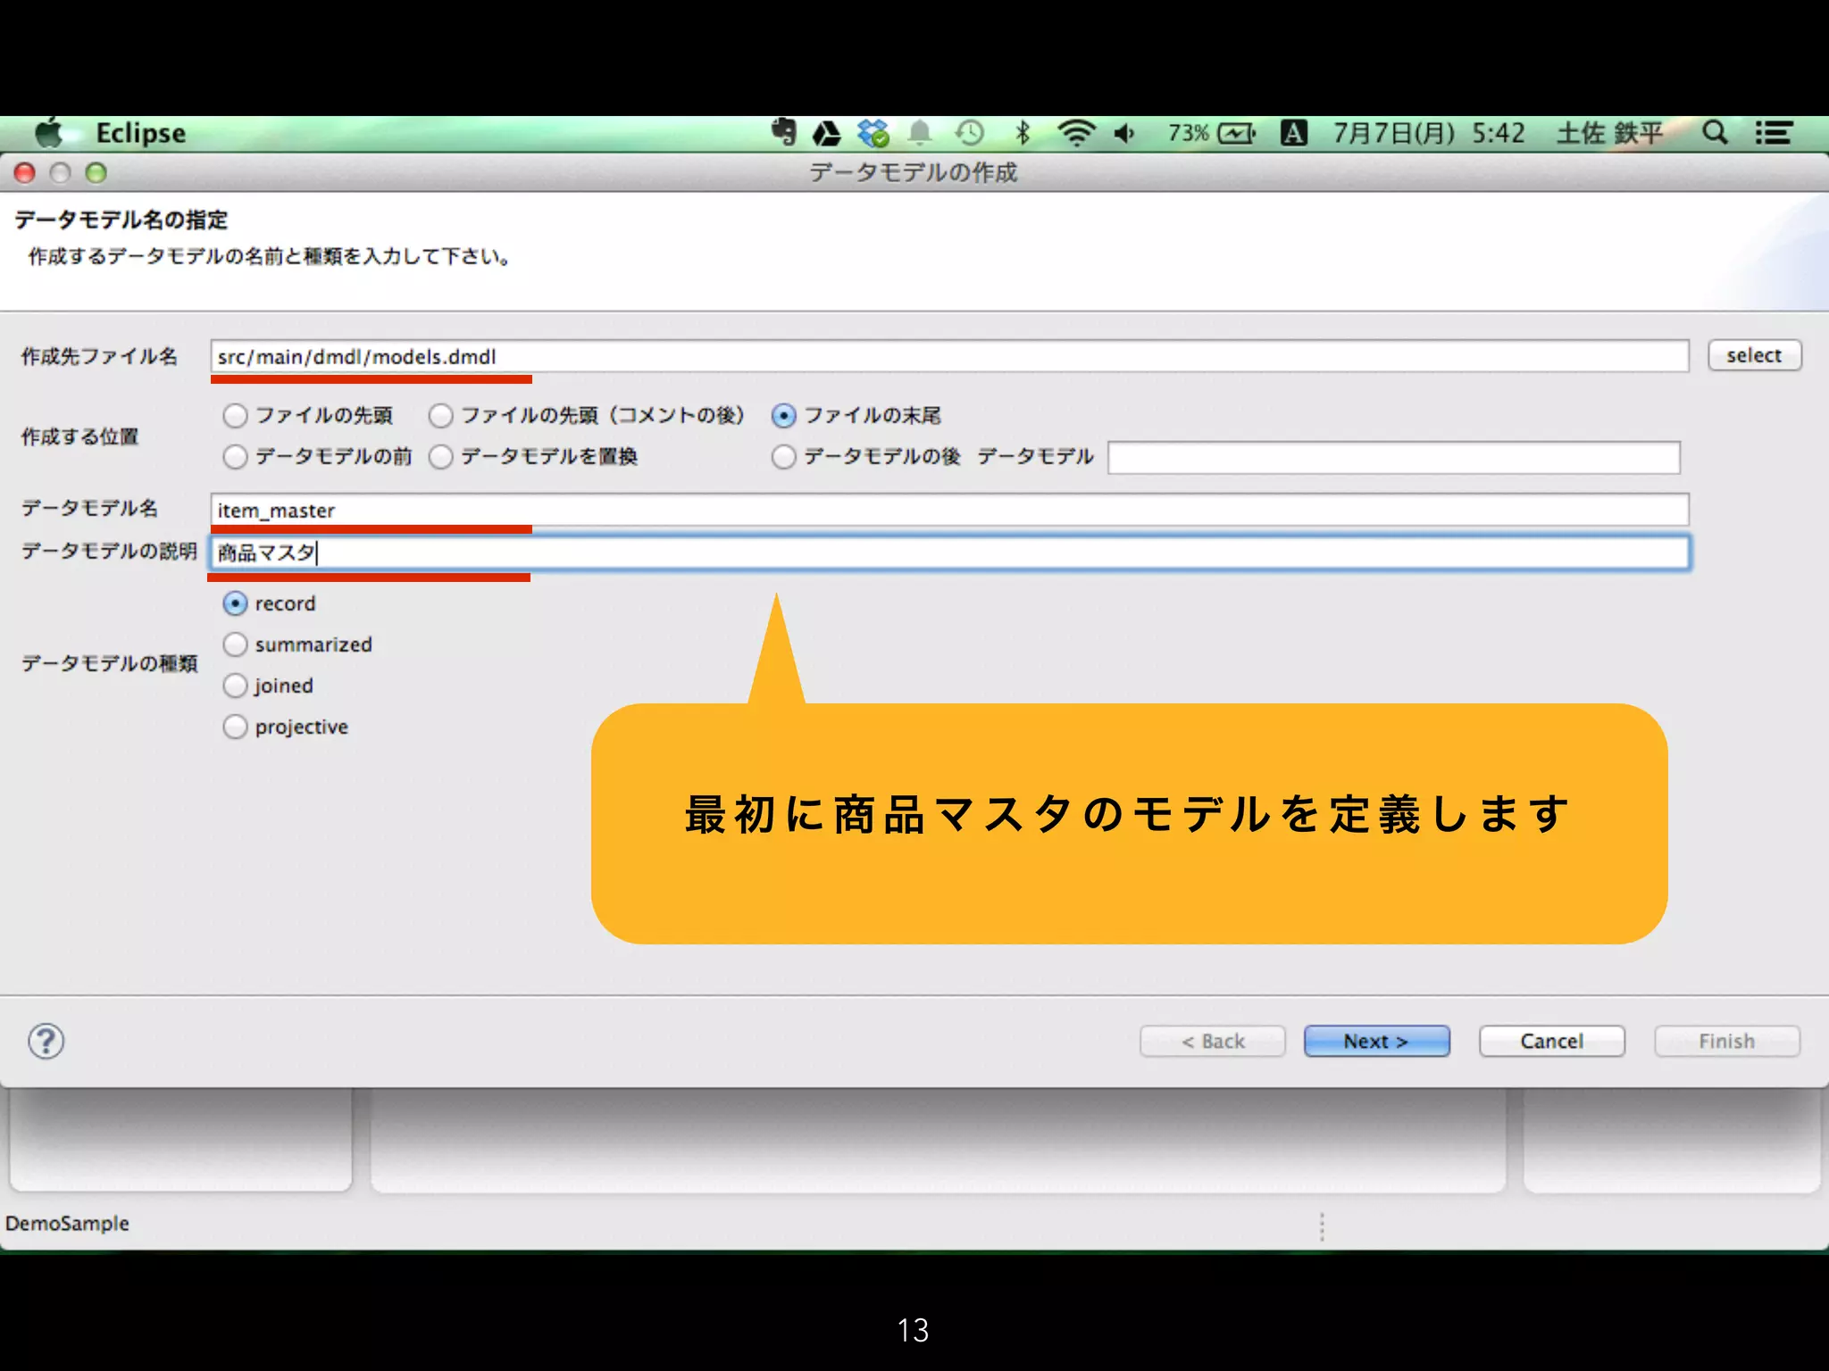Image resolution: width=1829 pixels, height=1371 pixels.
Task: Open Notification Center list icon
Action: [1773, 133]
